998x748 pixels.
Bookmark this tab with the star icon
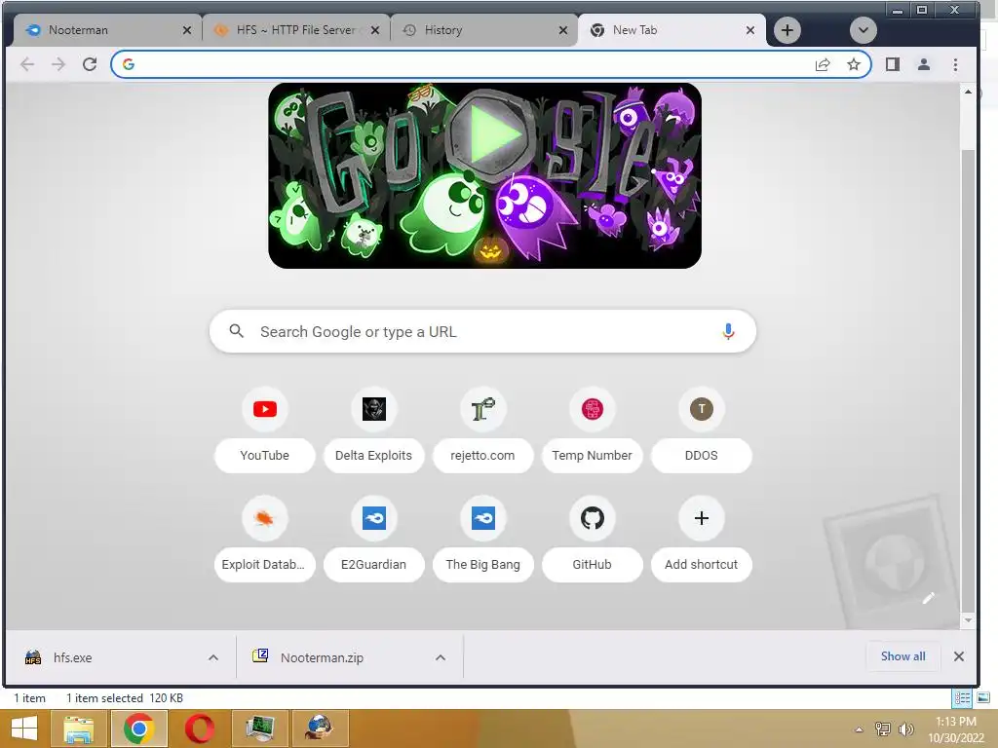854,64
